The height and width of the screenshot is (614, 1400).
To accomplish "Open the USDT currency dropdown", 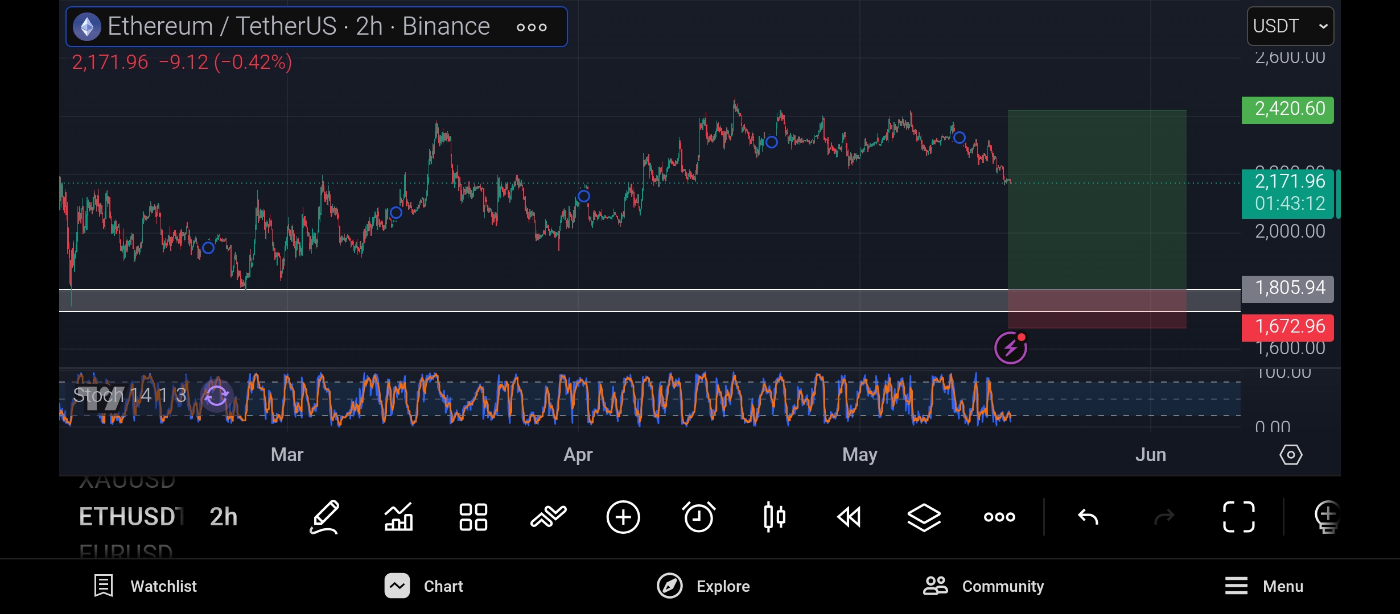I will coord(1290,26).
